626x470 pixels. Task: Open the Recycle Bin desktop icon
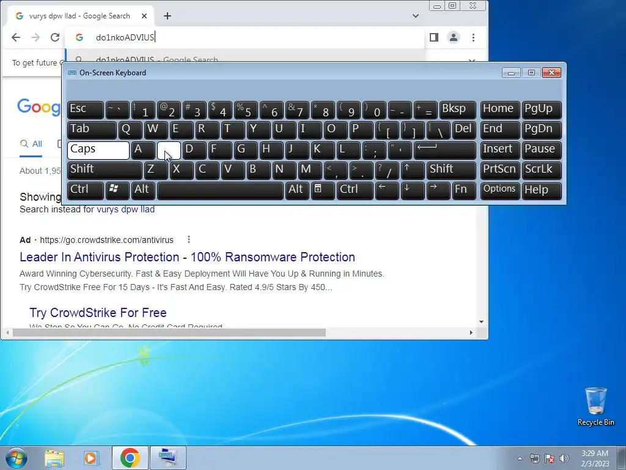(x=595, y=406)
